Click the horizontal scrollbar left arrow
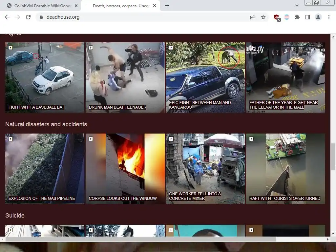Image resolution: width=336 pixels, height=252 pixels. coord(2,239)
